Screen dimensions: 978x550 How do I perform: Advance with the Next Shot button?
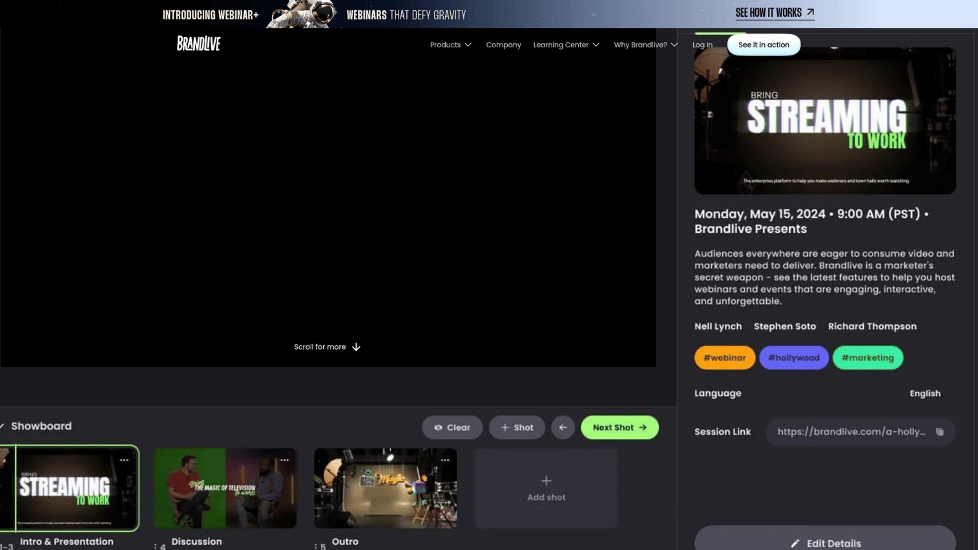coord(619,427)
